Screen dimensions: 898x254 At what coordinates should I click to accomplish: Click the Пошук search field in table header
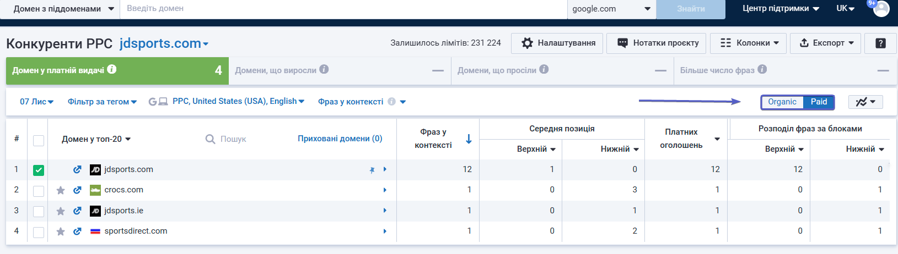[x=233, y=139]
